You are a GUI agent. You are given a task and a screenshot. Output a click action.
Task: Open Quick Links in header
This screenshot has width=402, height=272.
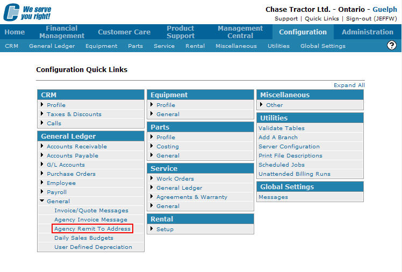322,19
